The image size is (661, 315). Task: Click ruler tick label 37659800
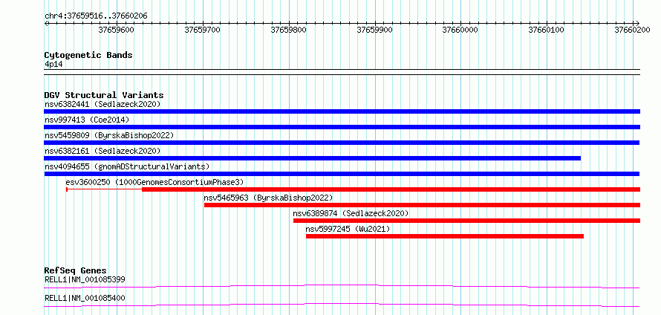click(x=289, y=30)
